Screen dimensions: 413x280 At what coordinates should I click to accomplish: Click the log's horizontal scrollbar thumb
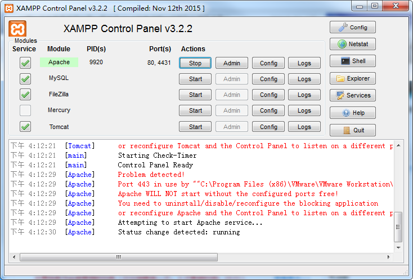(x=119, y=257)
